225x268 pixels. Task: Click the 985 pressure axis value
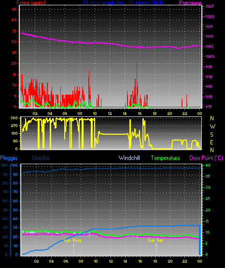pos(209,86)
